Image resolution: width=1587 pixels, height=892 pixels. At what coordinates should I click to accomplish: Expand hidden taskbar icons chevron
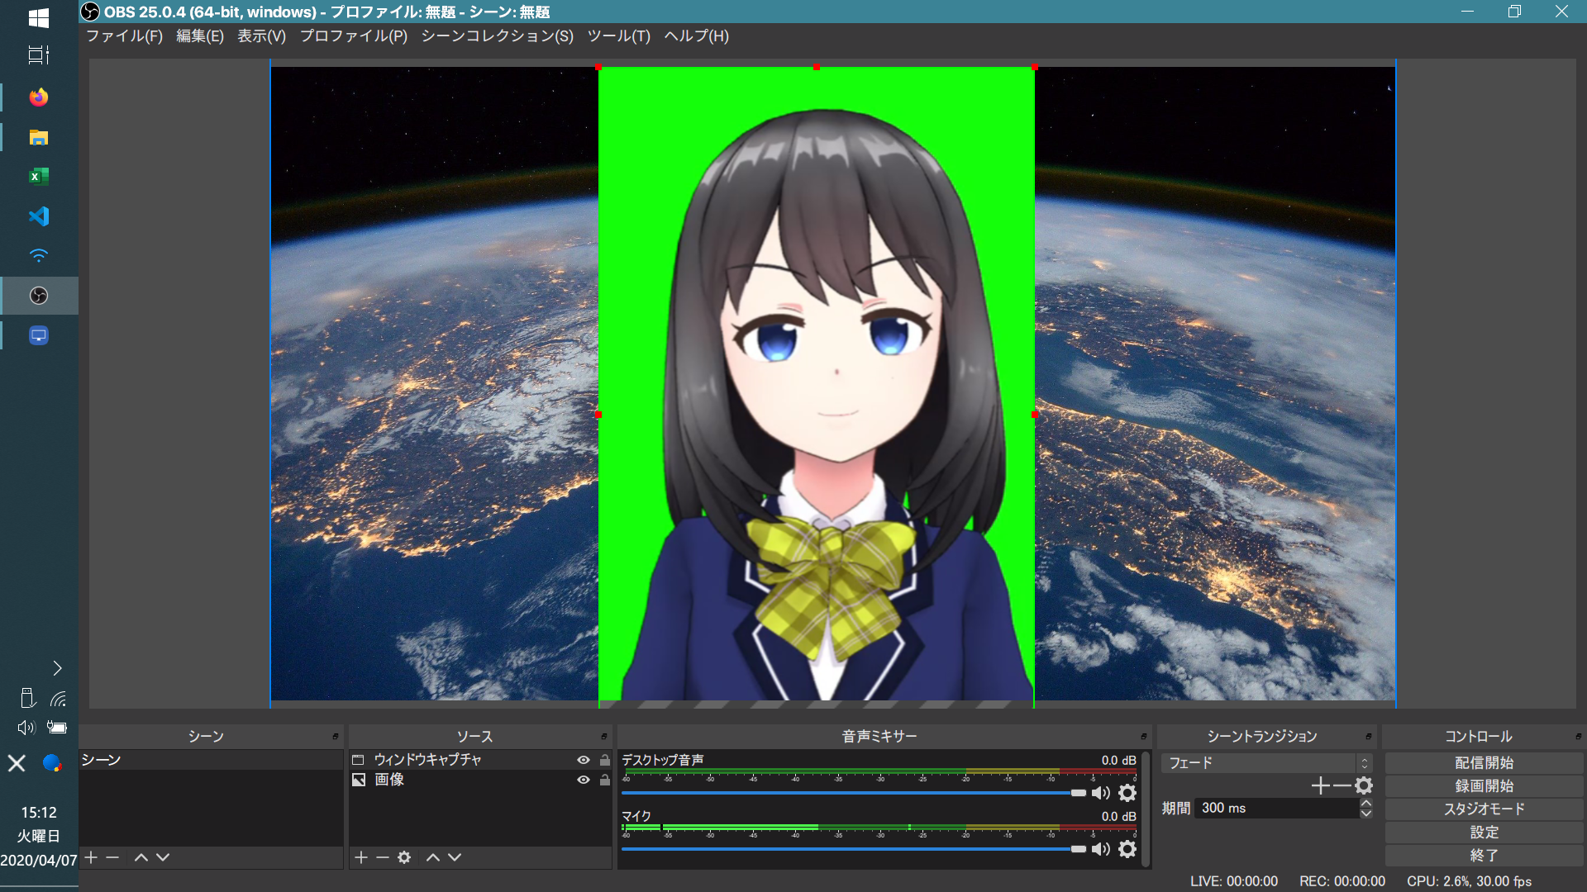[57, 667]
